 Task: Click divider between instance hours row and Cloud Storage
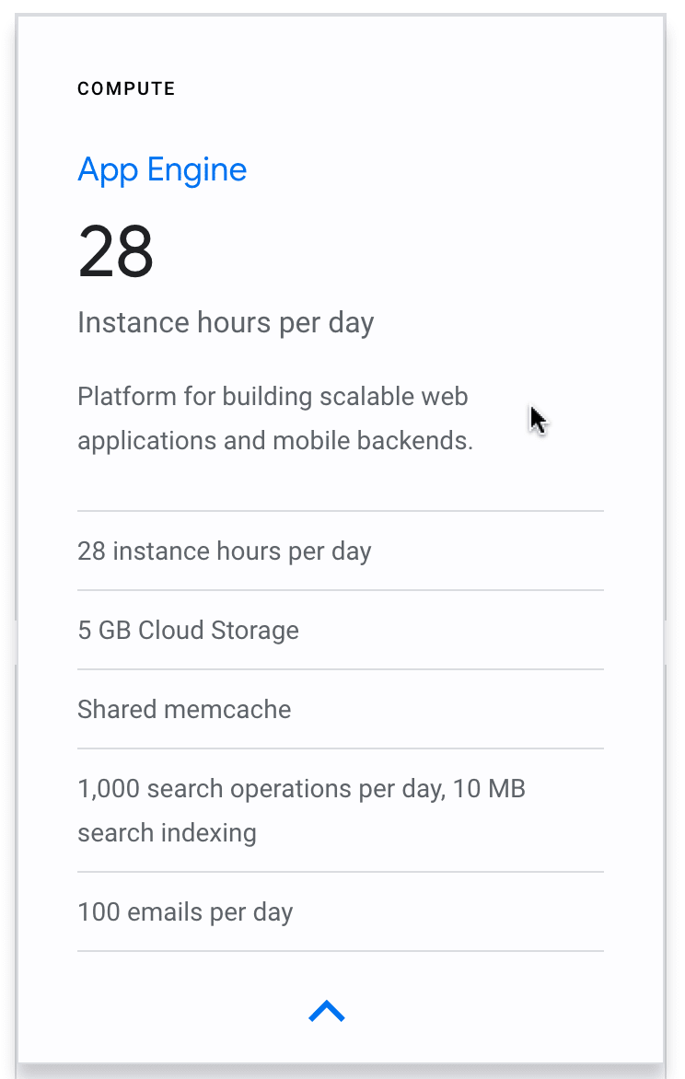[x=340, y=590]
